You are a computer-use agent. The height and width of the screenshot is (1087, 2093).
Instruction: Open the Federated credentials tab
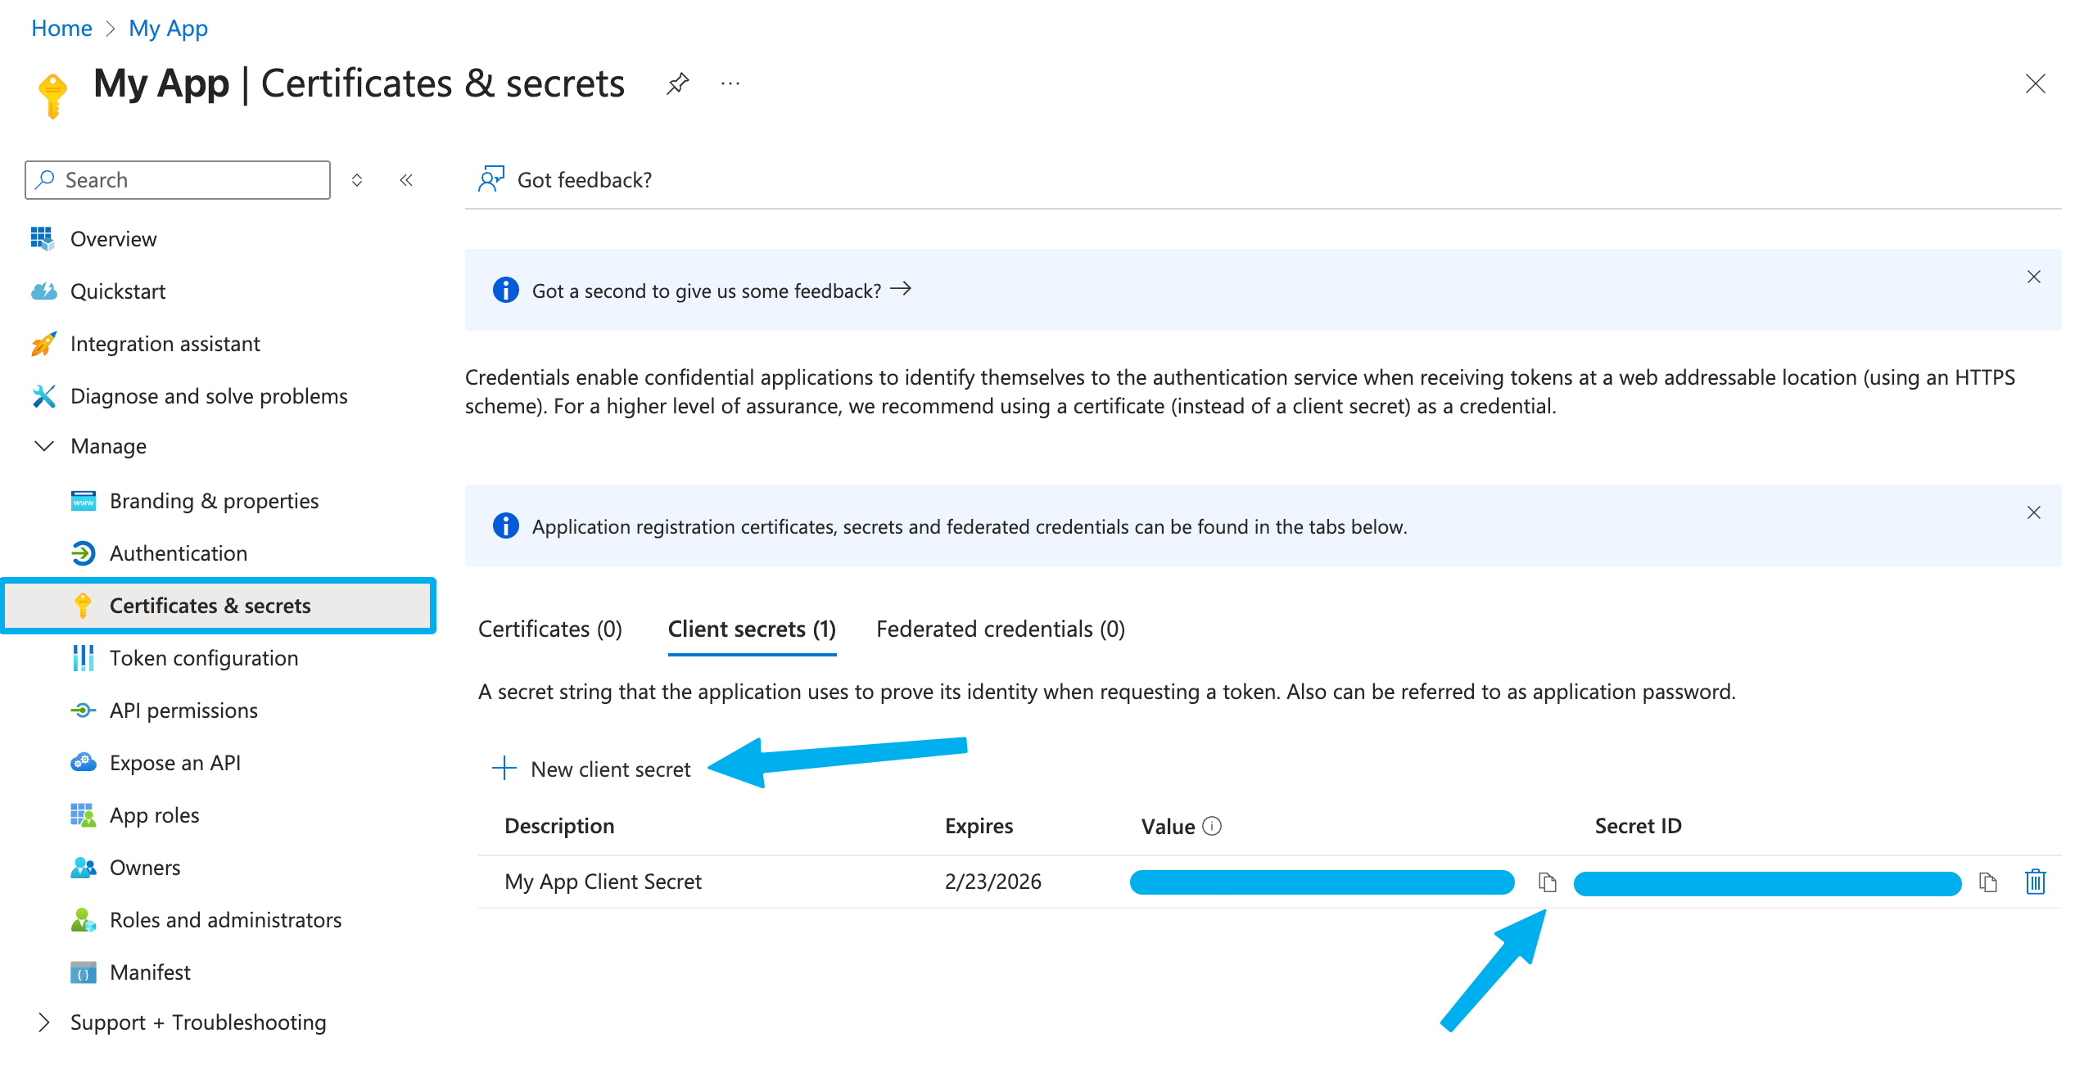(x=1001, y=629)
